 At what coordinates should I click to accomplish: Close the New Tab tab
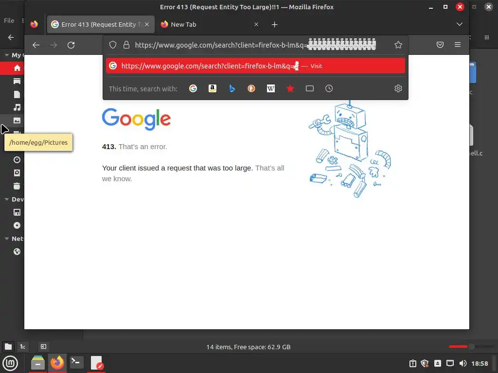click(x=256, y=24)
